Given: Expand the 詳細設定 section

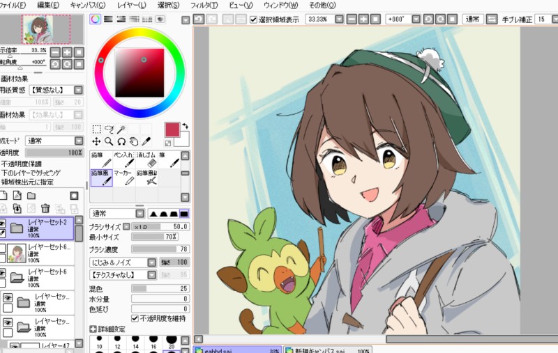Looking at the screenshot, I should pos(93,329).
